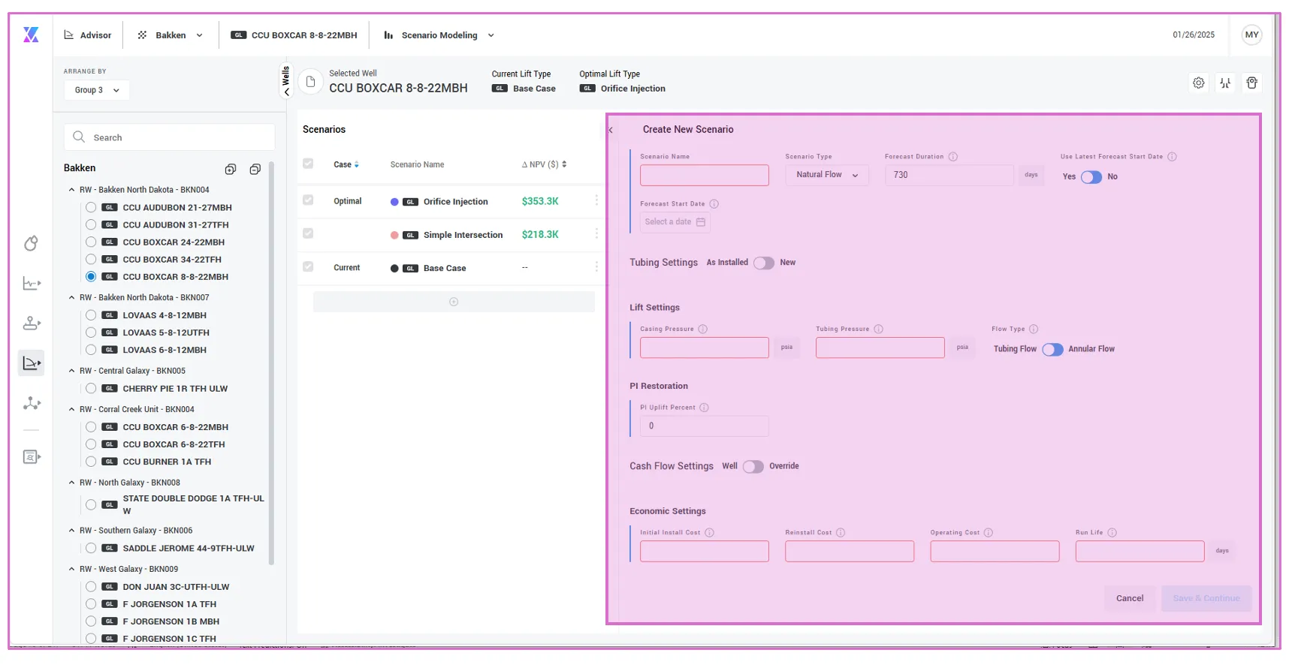Open the calendar icon in Forecast Start Date
The width and height of the screenshot is (1292, 668).
tap(701, 222)
